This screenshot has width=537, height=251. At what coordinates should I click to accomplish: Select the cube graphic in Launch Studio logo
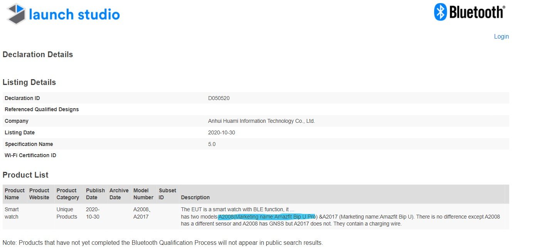(x=15, y=14)
